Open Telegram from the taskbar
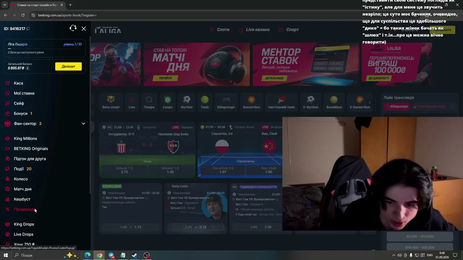The width and height of the screenshot is (463, 260). [111, 255]
